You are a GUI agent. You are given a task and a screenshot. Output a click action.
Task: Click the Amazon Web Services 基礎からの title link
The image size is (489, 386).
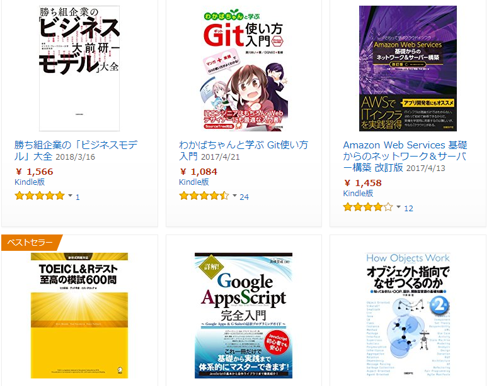tap(405, 156)
